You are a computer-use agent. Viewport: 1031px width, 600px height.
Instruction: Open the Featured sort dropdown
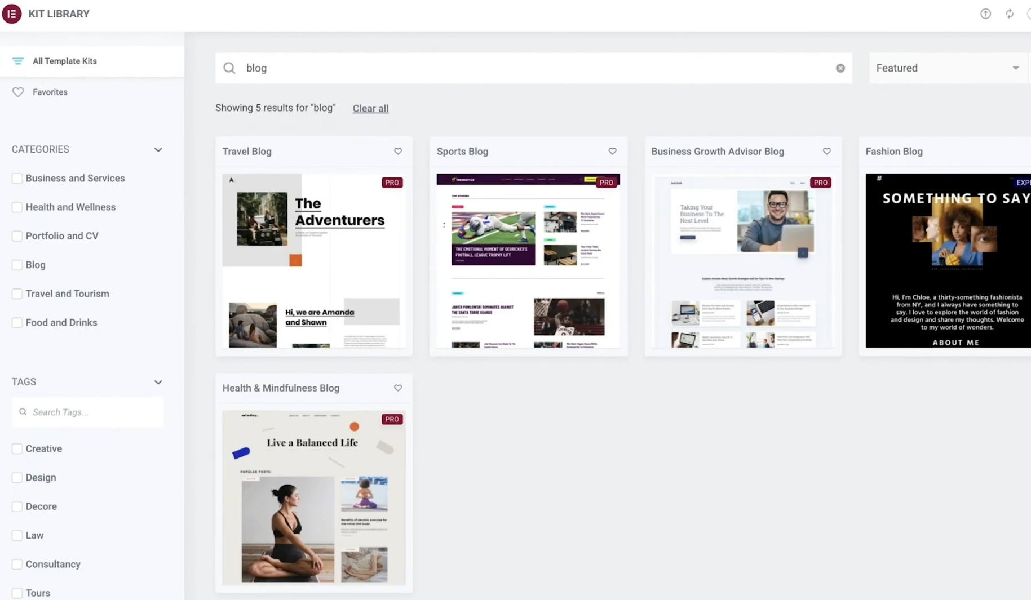pyautogui.click(x=947, y=68)
